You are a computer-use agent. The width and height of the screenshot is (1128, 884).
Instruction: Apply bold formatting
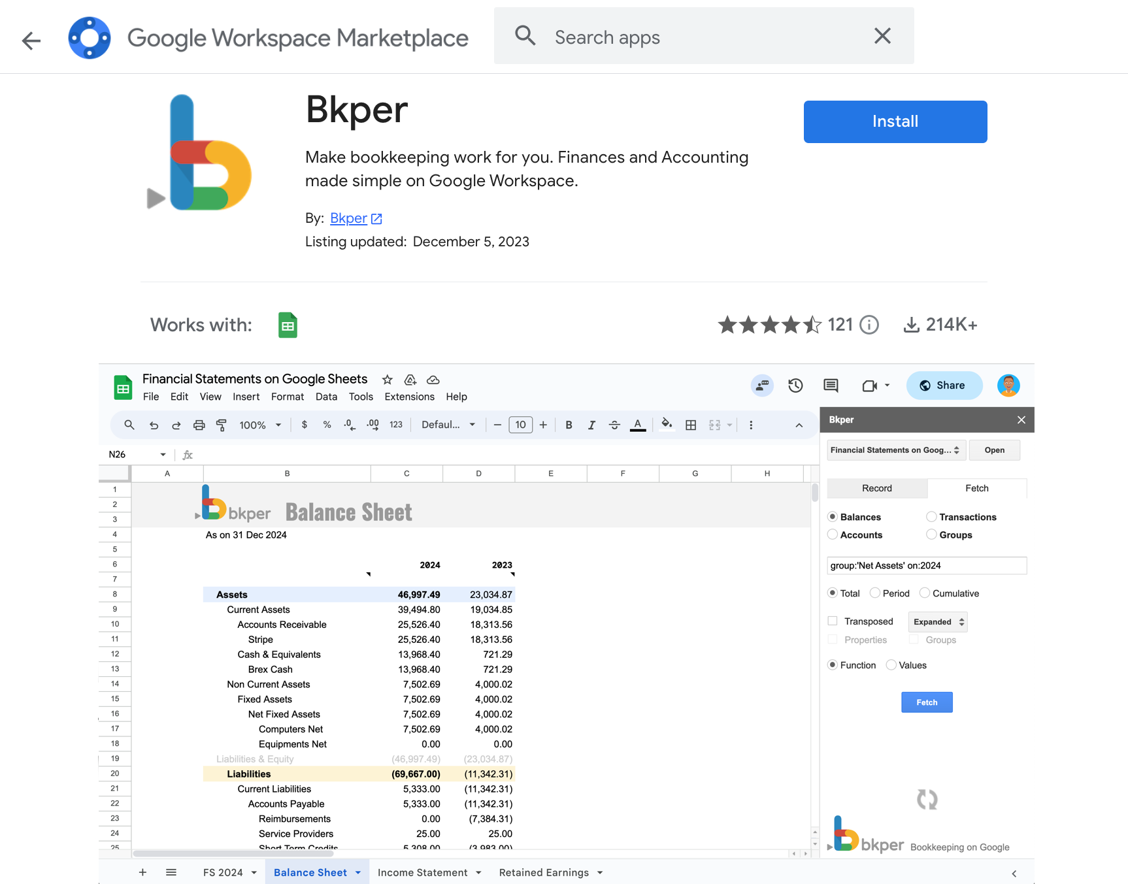pos(569,425)
